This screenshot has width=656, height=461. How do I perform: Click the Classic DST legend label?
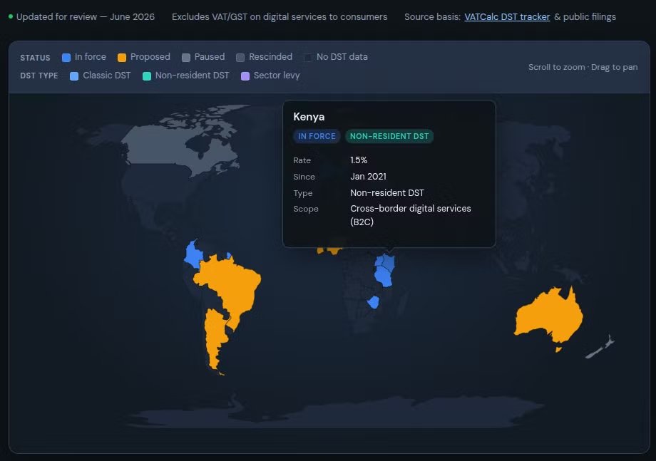107,76
